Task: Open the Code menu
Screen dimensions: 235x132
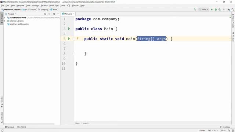Action: (28, 5)
